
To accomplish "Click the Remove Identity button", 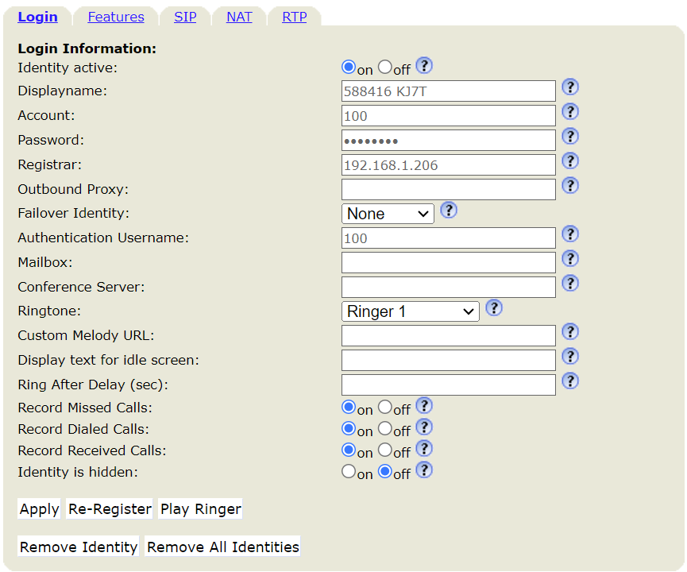I will click(79, 547).
